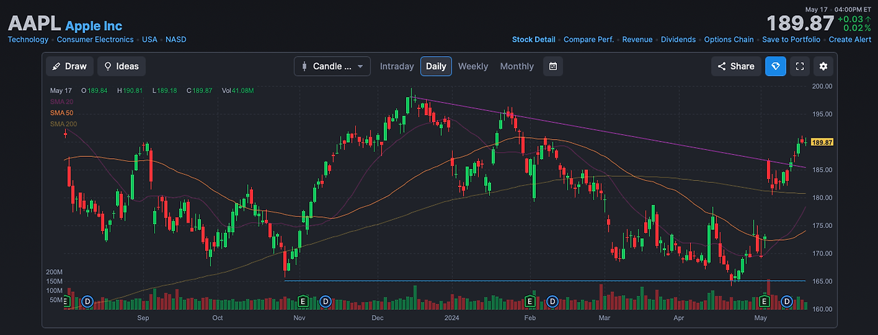
Task: Click the SMA 20 legend label
Action: point(62,101)
